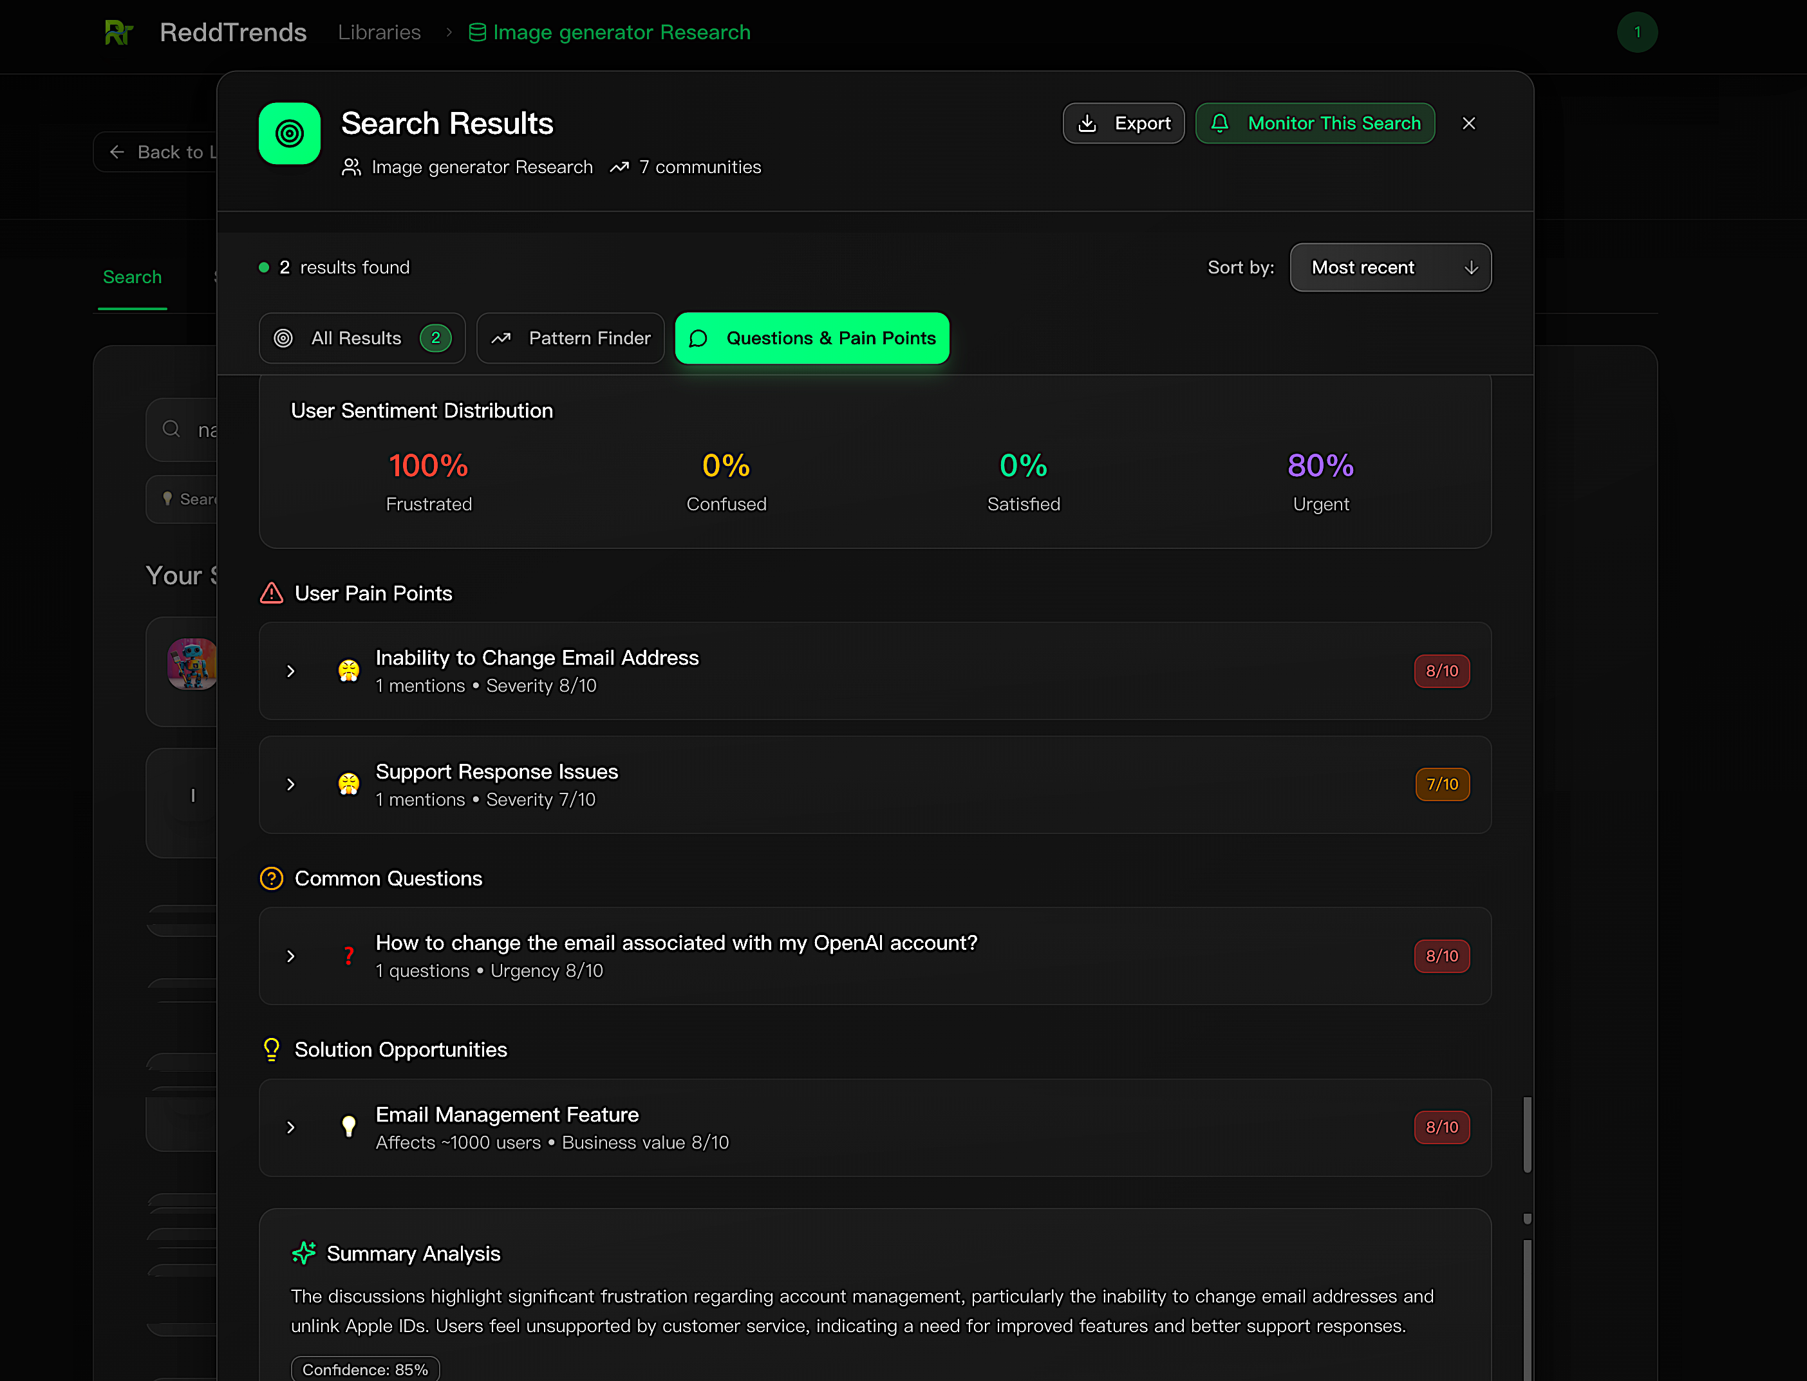The image size is (1807, 1381).
Task: Click the green target Search Results icon
Action: point(290,133)
